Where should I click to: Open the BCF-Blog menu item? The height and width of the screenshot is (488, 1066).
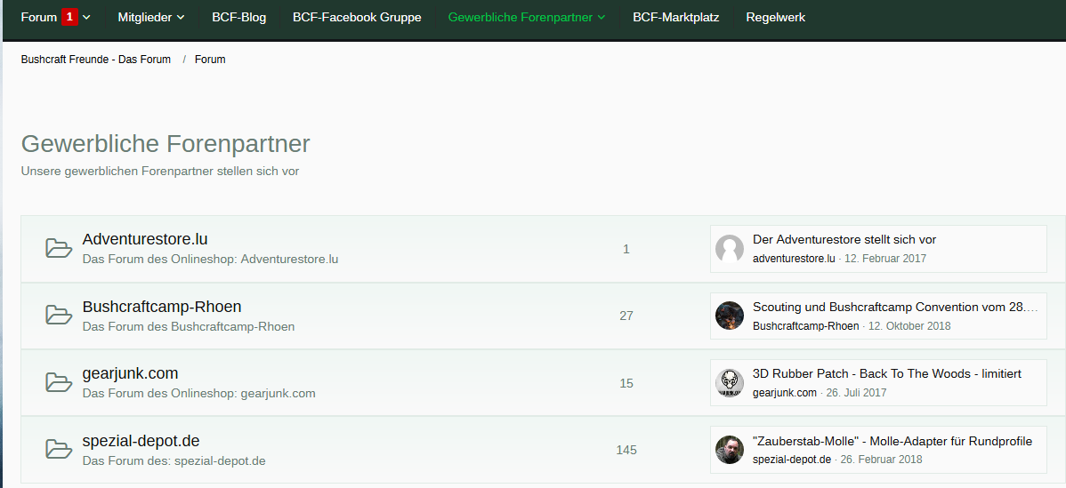click(x=238, y=17)
